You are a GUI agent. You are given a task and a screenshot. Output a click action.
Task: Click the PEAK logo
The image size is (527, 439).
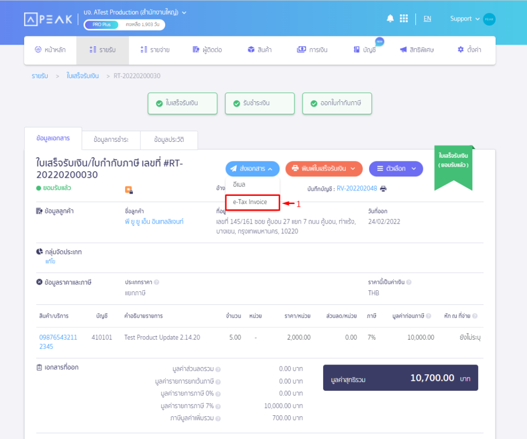(x=48, y=19)
